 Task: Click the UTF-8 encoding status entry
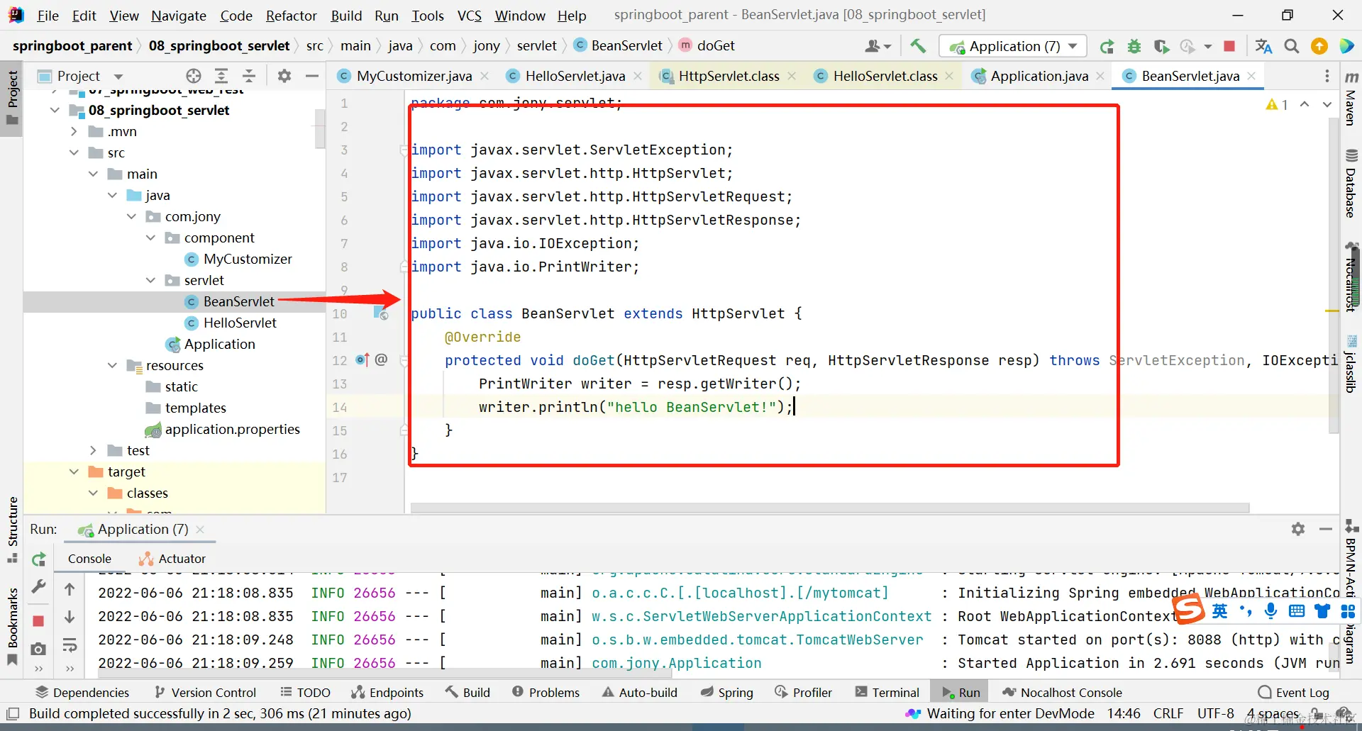(1215, 713)
